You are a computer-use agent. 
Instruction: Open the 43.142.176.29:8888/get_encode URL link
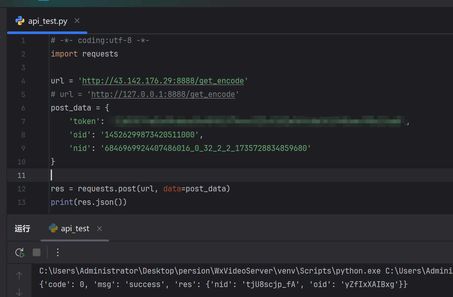point(163,81)
